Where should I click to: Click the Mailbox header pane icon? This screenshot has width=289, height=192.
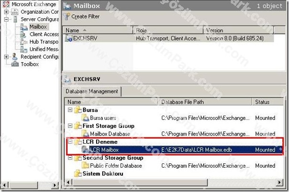coord(67,6)
